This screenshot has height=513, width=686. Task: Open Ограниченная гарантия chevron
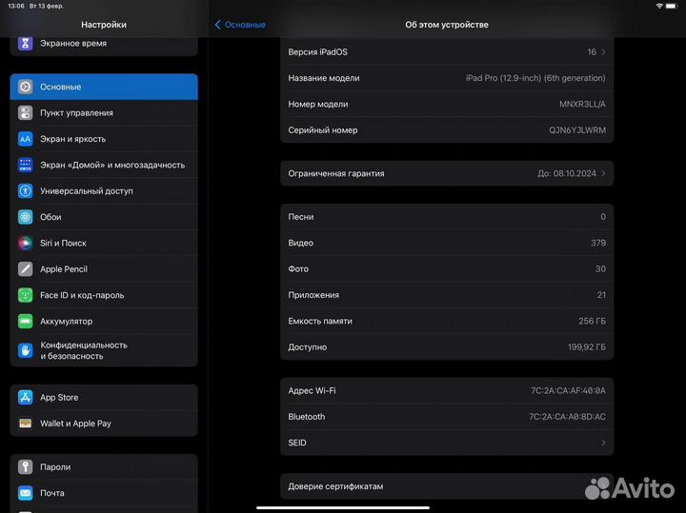tap(604, 173)
